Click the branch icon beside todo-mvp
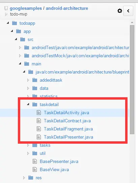138x183 pixels. pos(6,14)
